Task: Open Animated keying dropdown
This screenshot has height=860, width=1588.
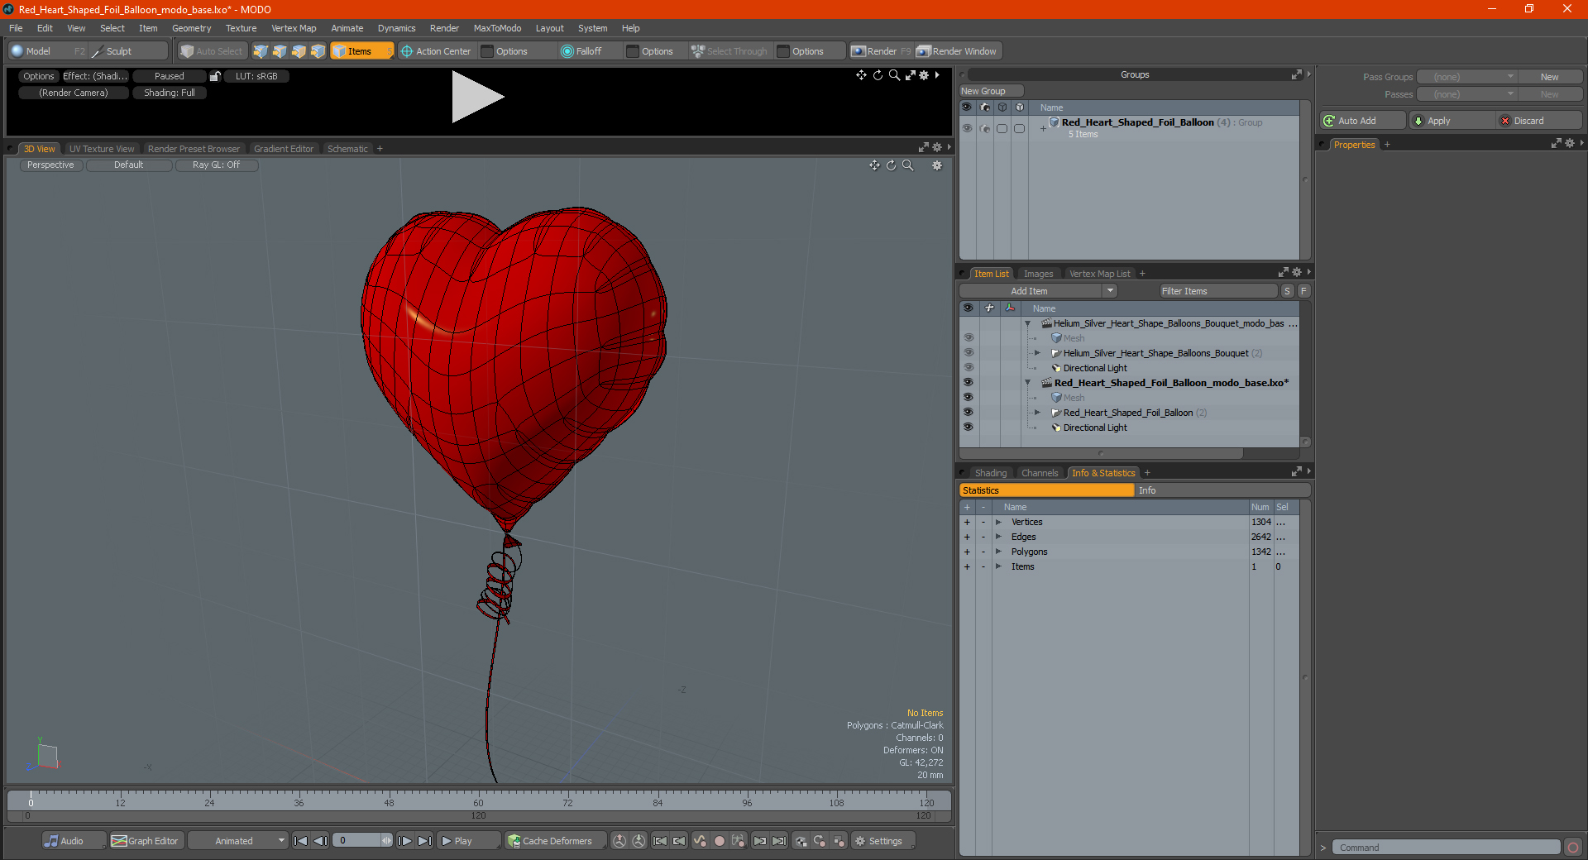Action: 238,841
